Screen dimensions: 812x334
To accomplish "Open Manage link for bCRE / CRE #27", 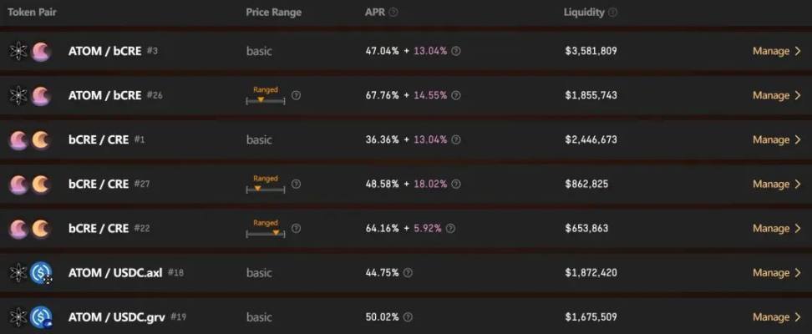I will click(x=776, y=184).
